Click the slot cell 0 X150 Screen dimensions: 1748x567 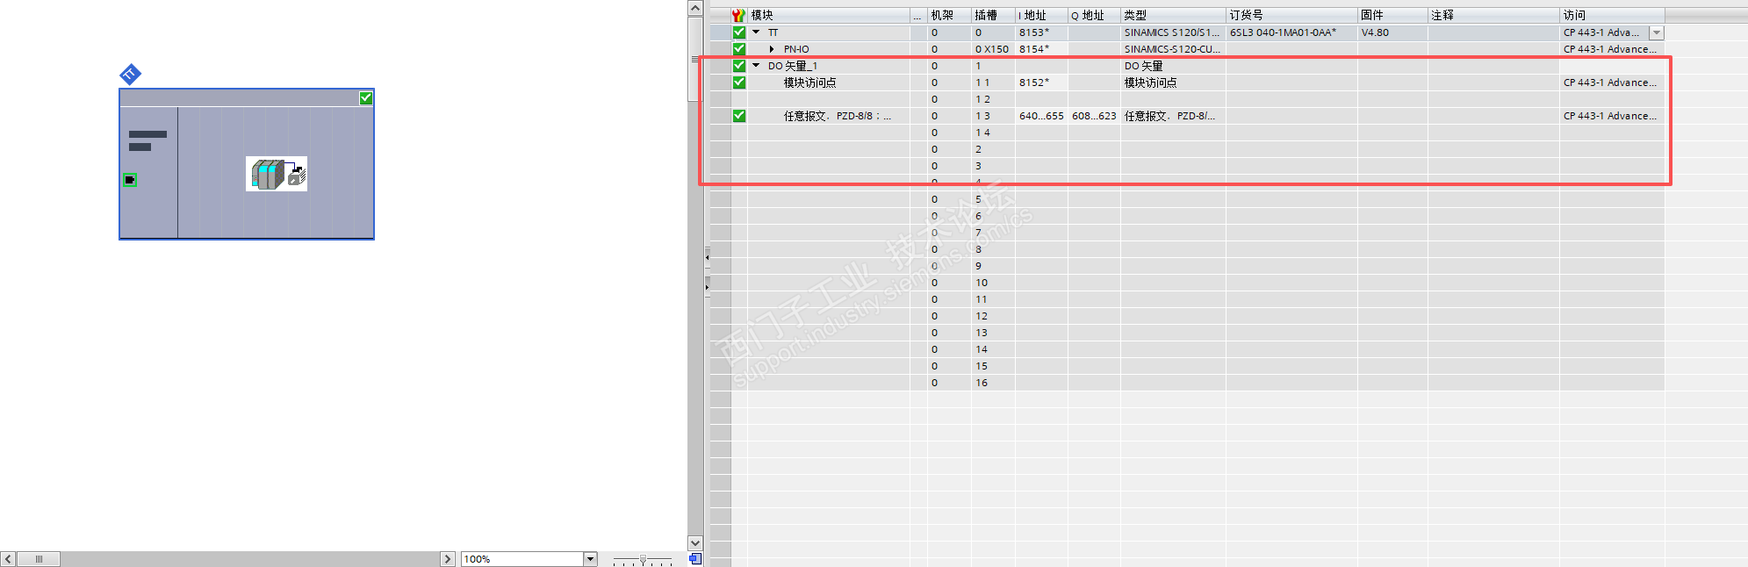point(992,49)
